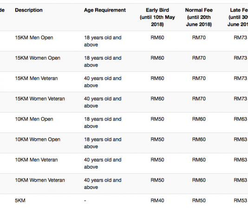Click RM50 normal fee in 5KM row

point(199,201)
